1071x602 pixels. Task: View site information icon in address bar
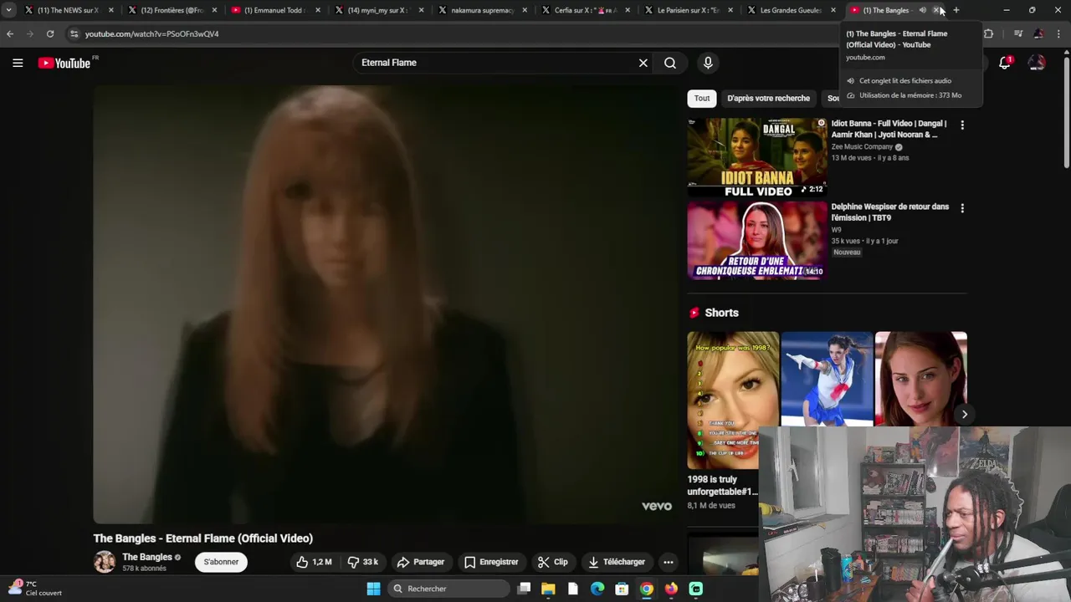tap(74, 33)
